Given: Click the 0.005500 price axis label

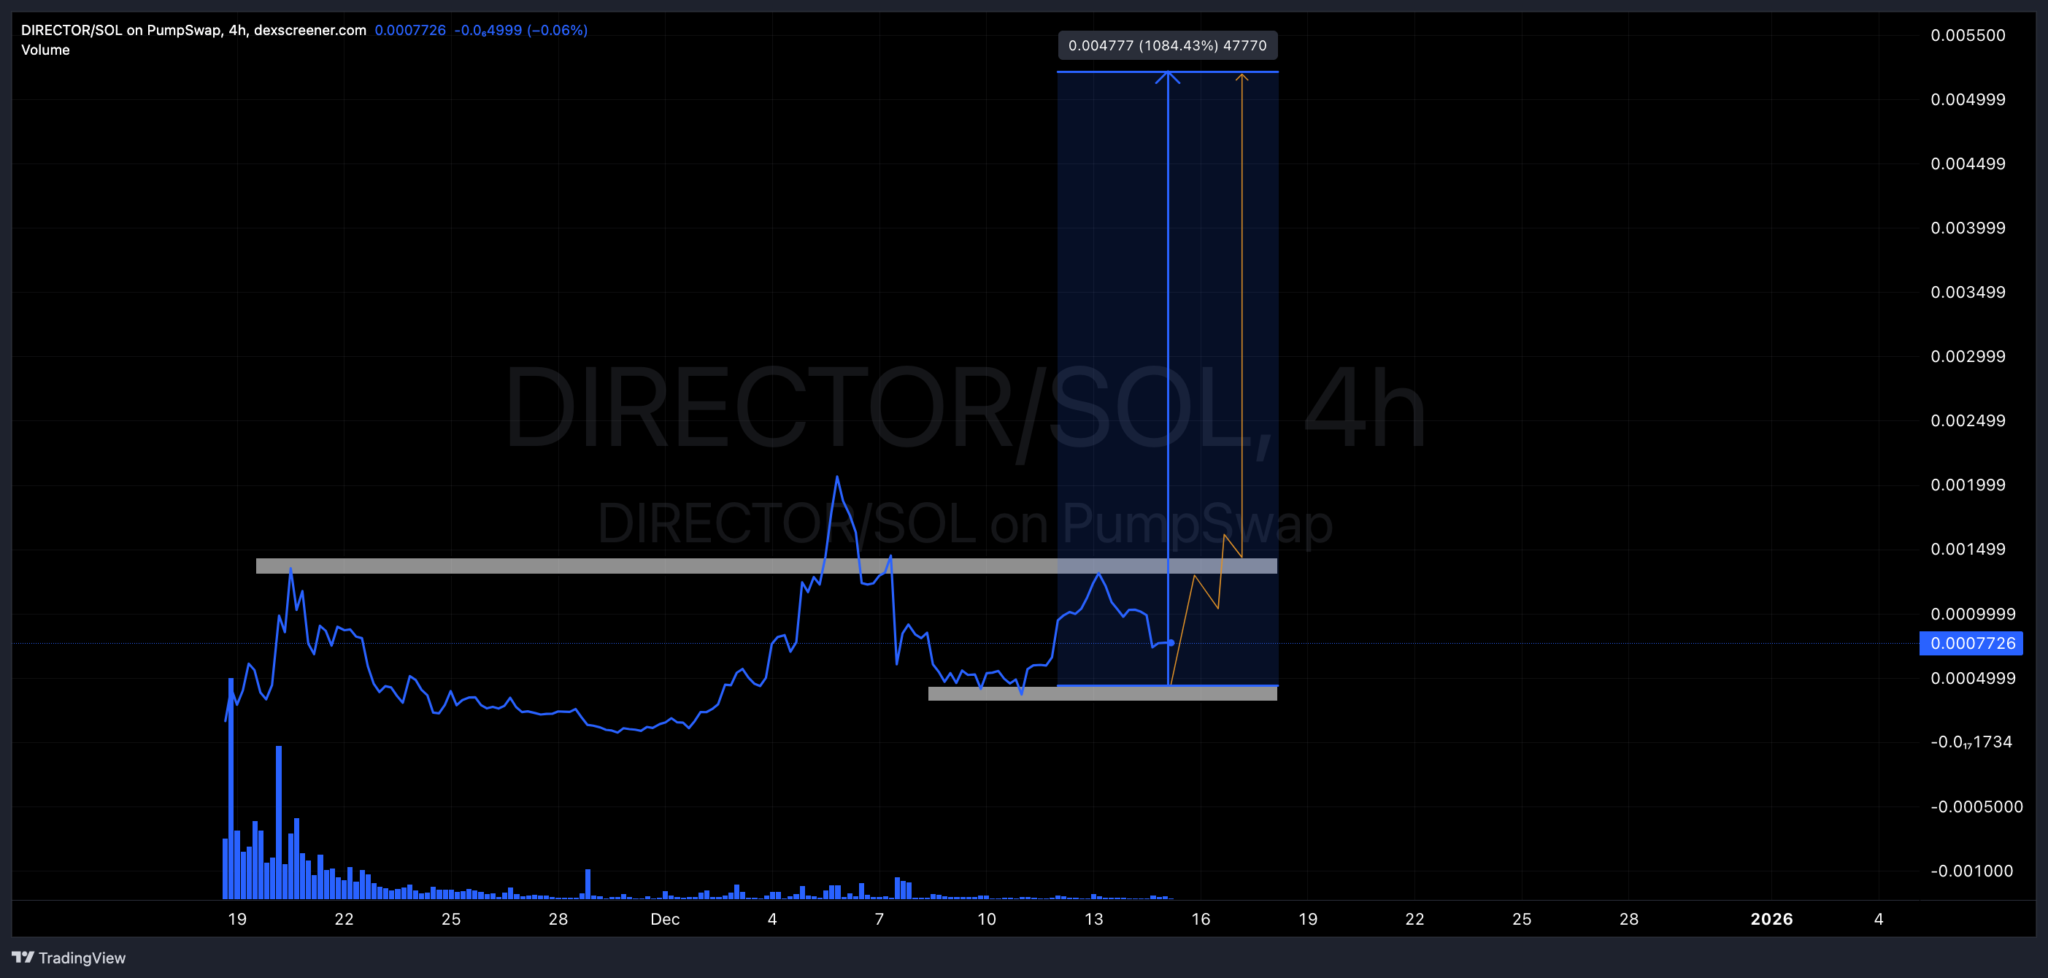Looking at the screenshot, I should [x=1968, y=35].
